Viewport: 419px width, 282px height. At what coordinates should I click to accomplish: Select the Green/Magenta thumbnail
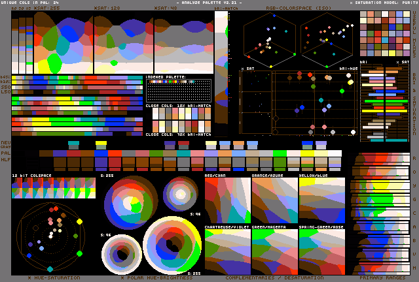click(274, 251)
